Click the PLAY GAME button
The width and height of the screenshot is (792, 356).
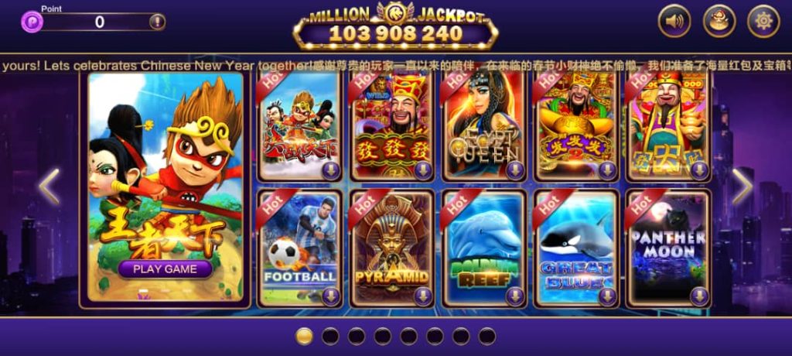pos(166,269)
